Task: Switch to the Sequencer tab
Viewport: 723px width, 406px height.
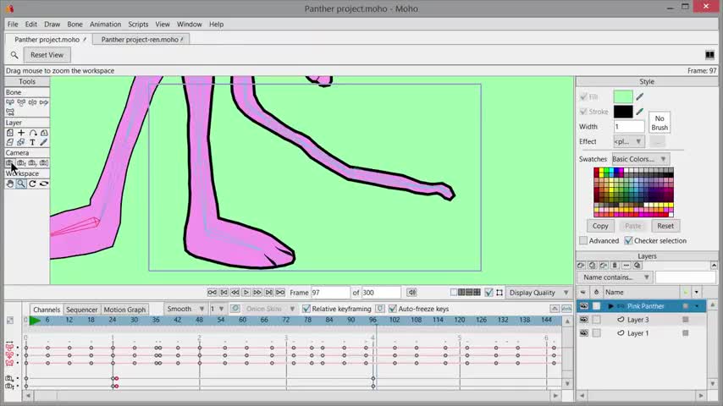Action: [81, 310]
